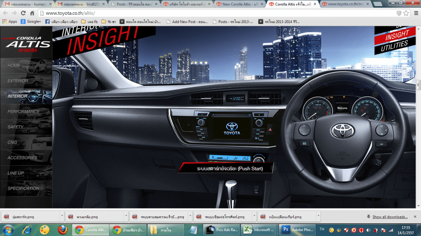Bookmark this page with the star icon
This screenshot has width=421, height=236.
406,13
